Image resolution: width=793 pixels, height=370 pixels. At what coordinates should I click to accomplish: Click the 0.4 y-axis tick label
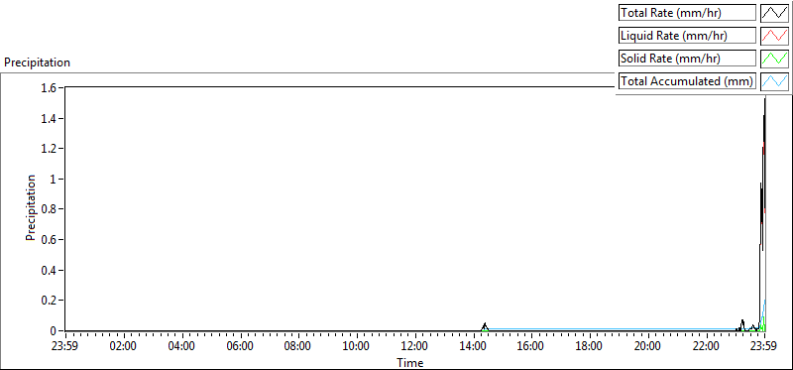[50, 270]
